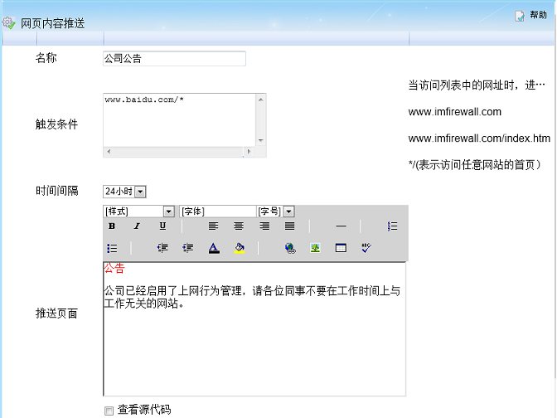The width and height of the screenshot is (557, 418).
Task: Click the 名称 name input field
Action: click(x=174, y=59)
